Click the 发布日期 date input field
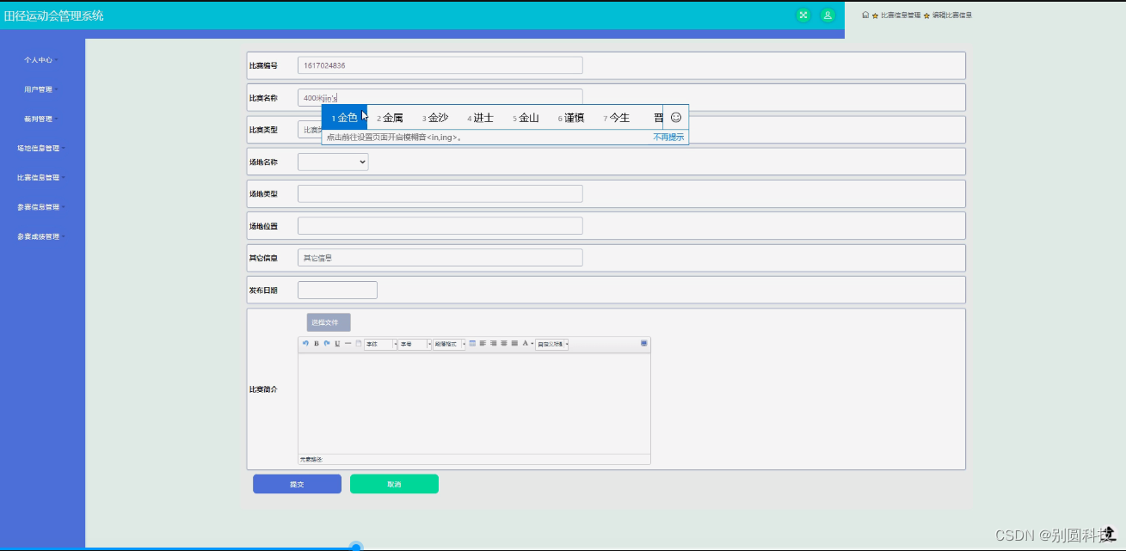This screenshot has height=551, width=1126. pyautogui.click(x=337, y=290)
